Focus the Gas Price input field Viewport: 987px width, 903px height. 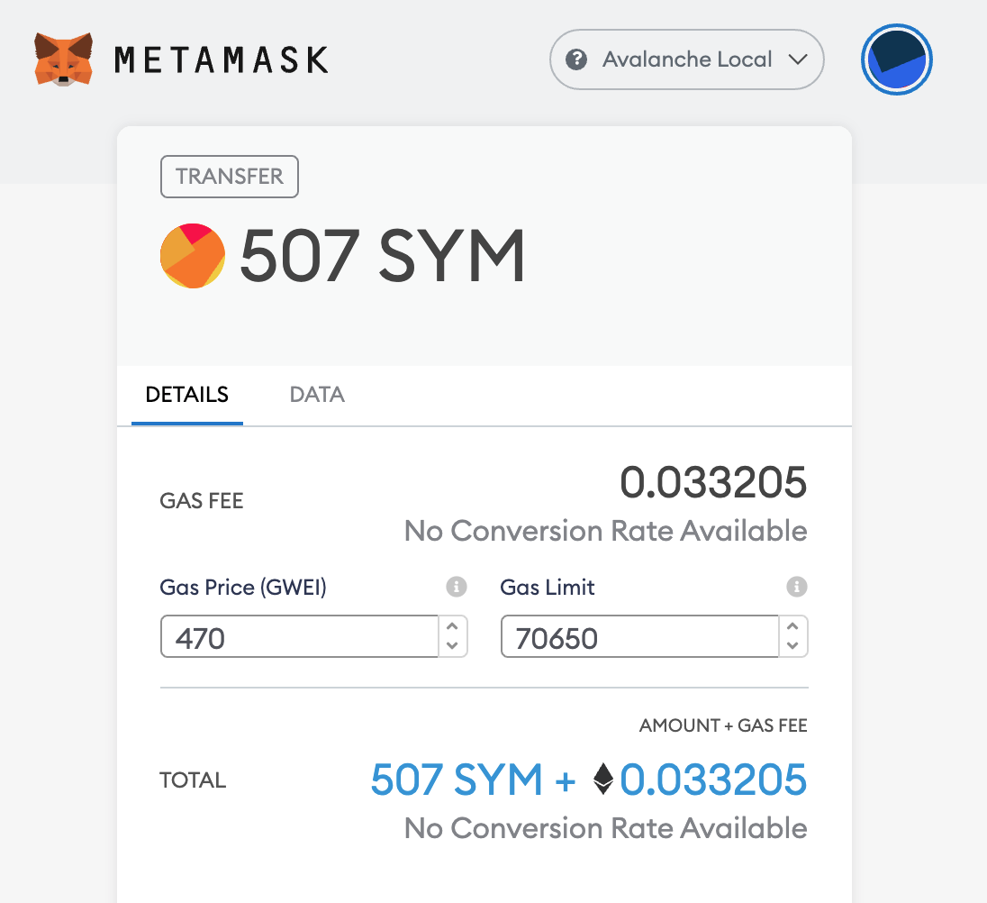pyautogui.click(x=299, y=636)
